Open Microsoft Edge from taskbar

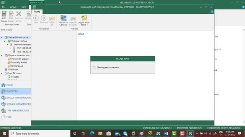pyautogui.click(x=92, y=134)
